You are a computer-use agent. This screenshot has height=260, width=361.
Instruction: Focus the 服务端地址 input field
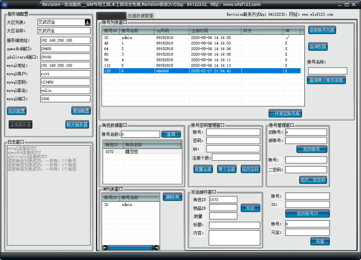point(65,40)
